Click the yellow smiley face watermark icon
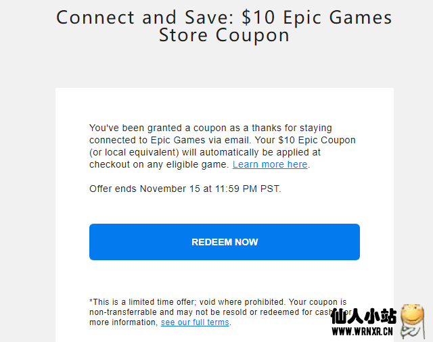 pos(412,321)
